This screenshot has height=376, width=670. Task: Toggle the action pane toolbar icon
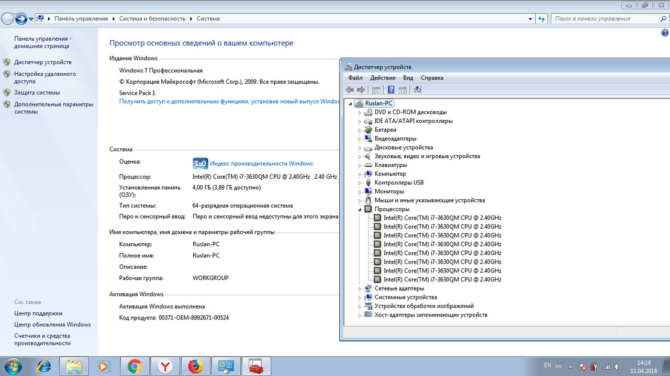coord(403,90)
